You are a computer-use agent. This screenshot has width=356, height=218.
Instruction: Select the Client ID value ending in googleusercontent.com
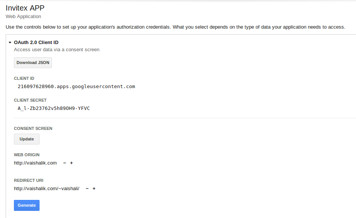coord(76,86)
